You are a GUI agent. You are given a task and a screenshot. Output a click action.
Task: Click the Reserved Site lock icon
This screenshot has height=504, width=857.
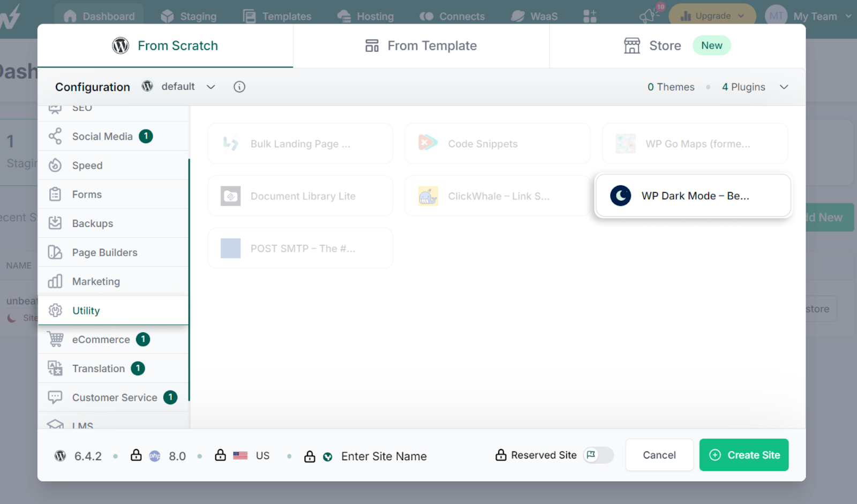[501, 455]
